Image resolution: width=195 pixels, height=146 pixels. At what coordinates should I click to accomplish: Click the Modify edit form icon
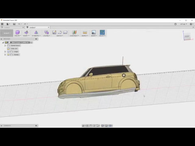[26, 32]
